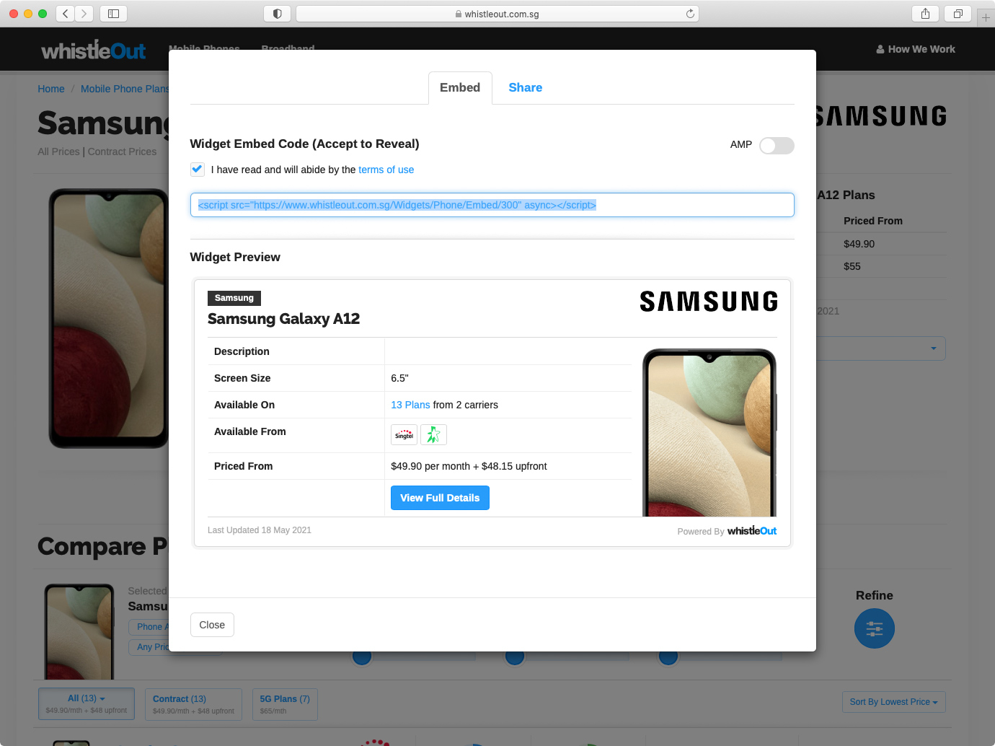Toggle the AMP switch
995x746 pixels.
[777, 146]
